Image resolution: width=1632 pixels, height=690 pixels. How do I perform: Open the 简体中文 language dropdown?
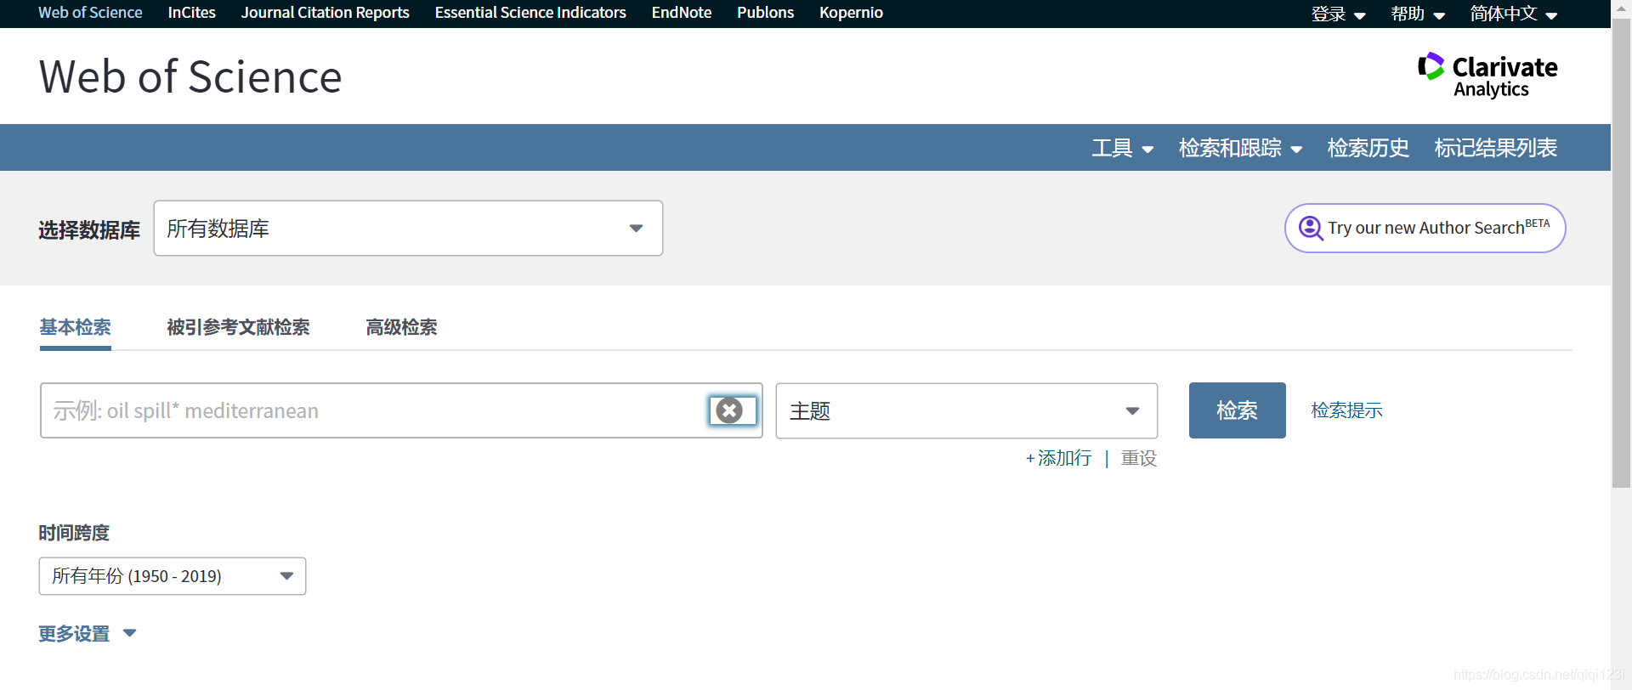(x=1514, y=14)
